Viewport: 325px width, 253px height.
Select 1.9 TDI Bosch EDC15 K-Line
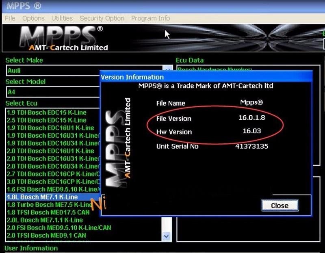[47, 112]
